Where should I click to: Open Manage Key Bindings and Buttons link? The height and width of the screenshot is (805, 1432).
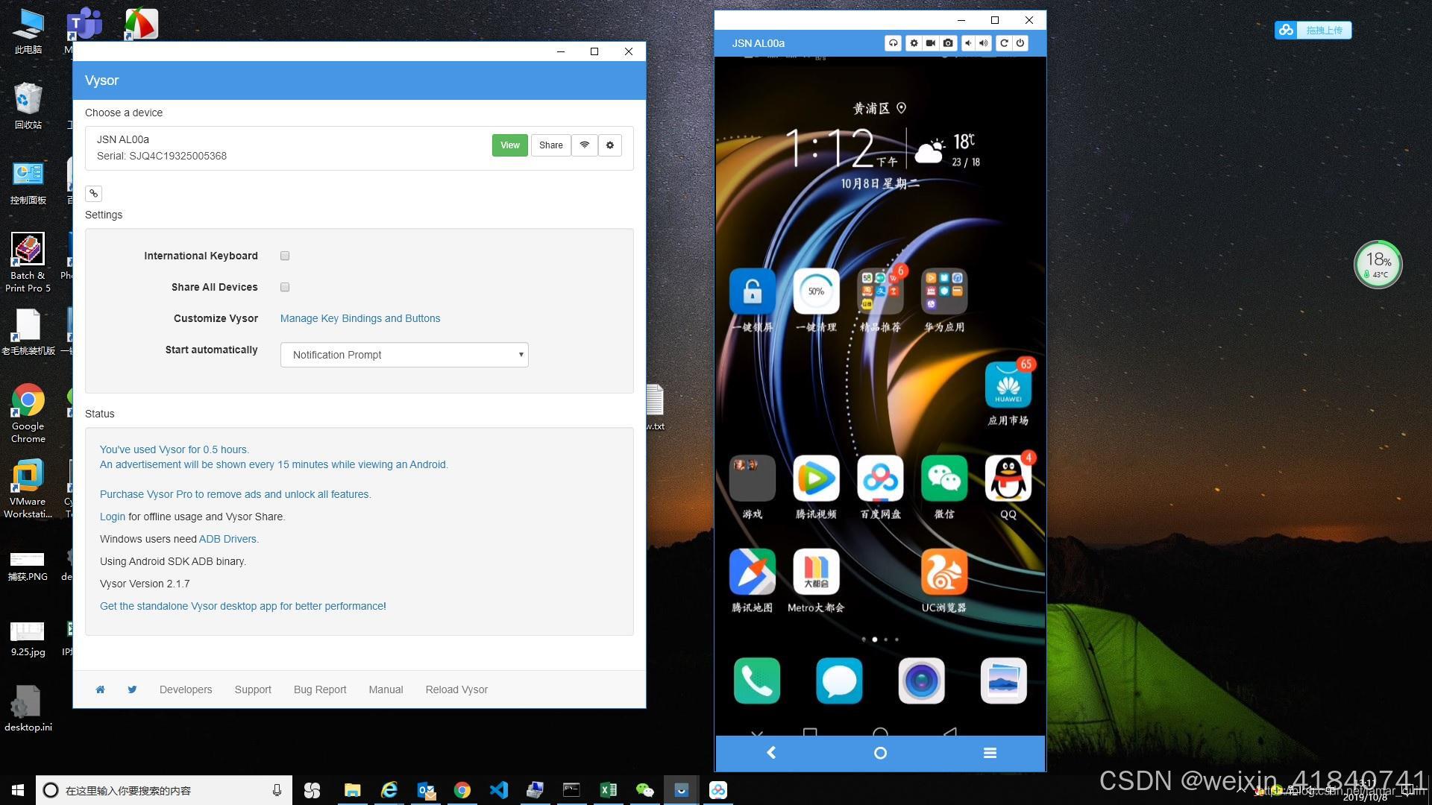[360, 318]
